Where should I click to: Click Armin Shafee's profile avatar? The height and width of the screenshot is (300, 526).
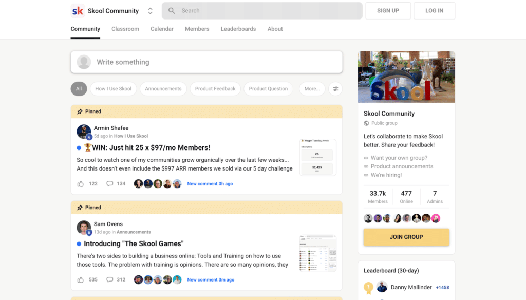click(x=84, y=132)
